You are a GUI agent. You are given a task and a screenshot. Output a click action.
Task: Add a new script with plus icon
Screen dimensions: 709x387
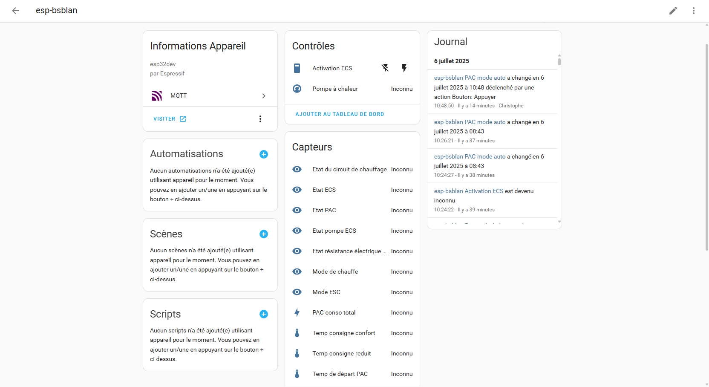coord(264,314)
